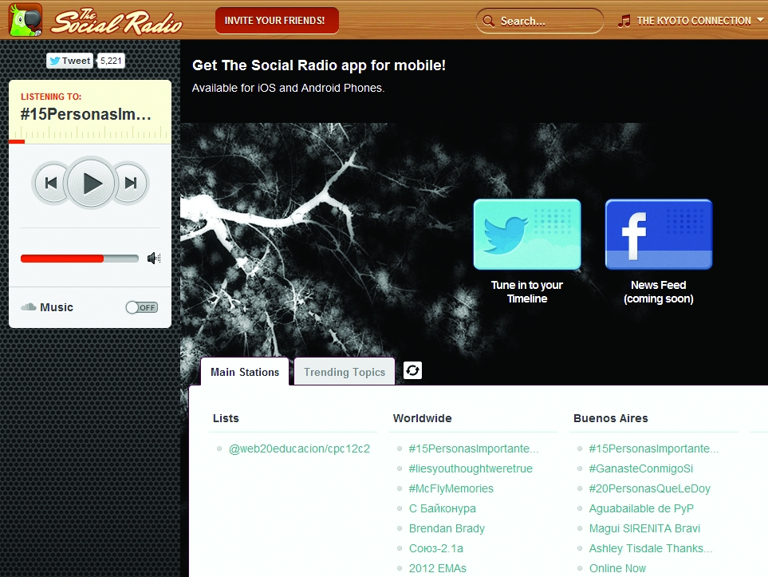This screenshot has width=768, height=577.
Task: Mute audio with the speaker icon
Action: 154,258
